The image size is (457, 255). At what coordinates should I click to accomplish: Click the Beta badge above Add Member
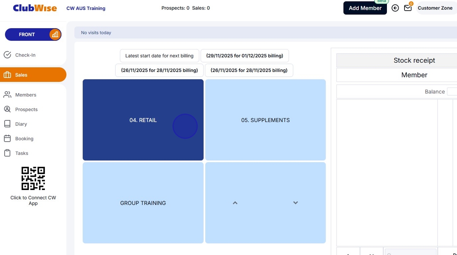(381, 1)
